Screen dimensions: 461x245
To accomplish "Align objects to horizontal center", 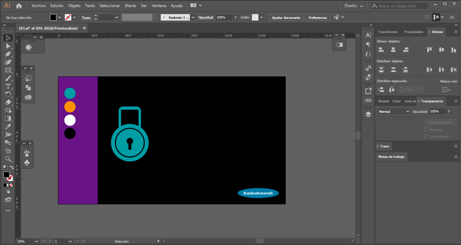I will pos(393,50).
